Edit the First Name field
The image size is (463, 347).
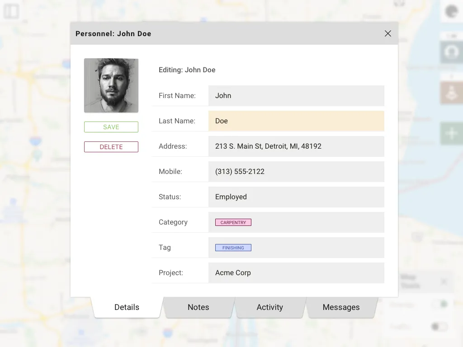296,96
